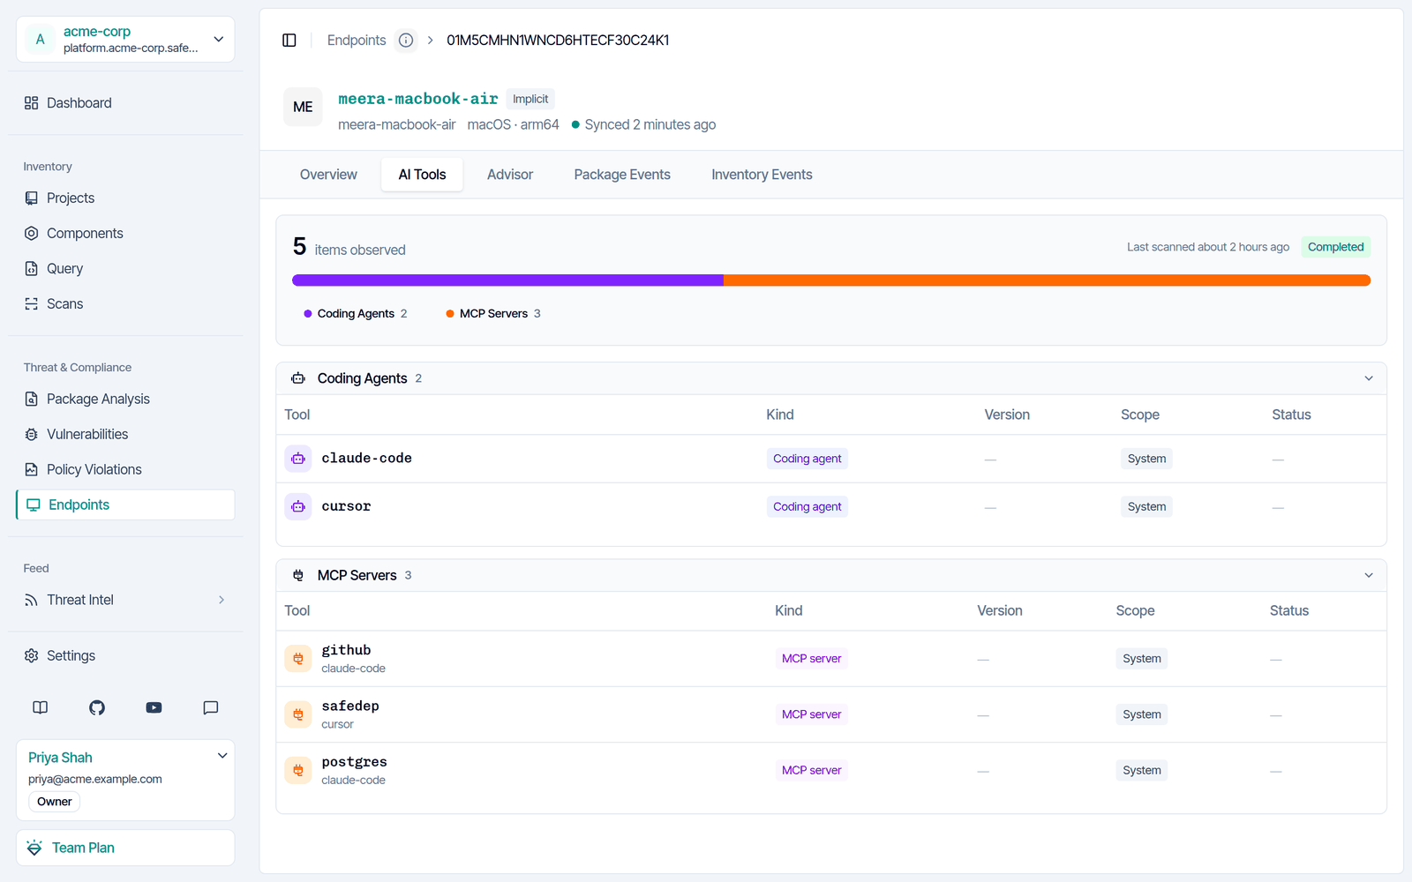The image size is (1412, 882).
Task: Open the Priya Shah account menu chevron
Action: (x=222, y=756)
